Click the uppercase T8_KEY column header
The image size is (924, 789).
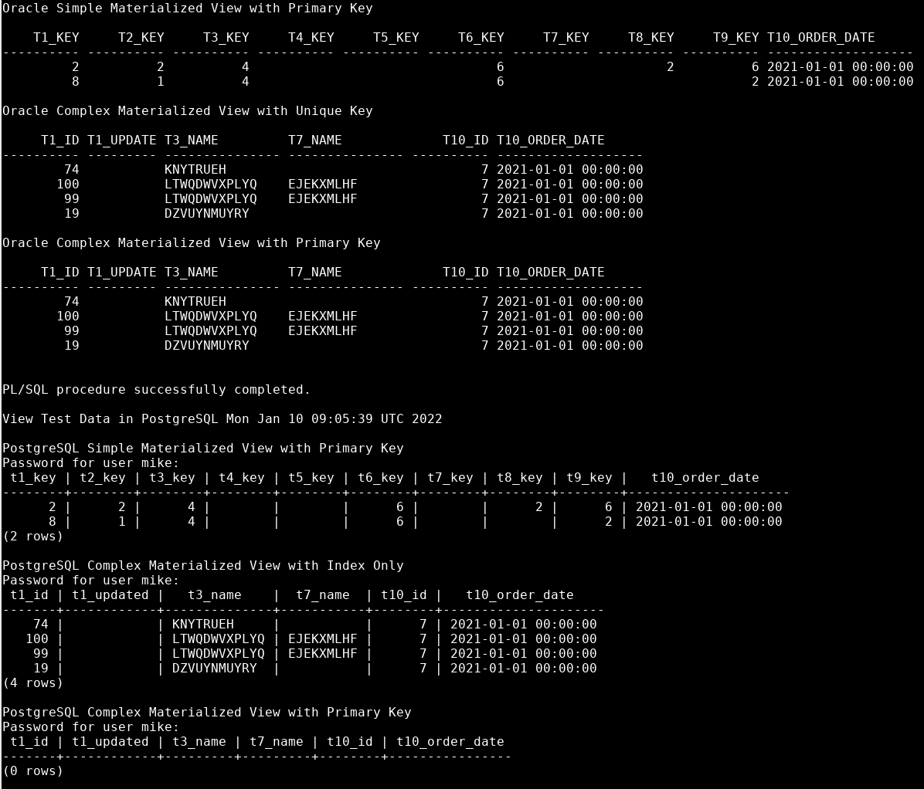pos(651,38)
